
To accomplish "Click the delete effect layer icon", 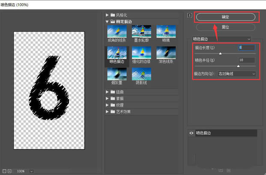I will (x=228, y=170).
